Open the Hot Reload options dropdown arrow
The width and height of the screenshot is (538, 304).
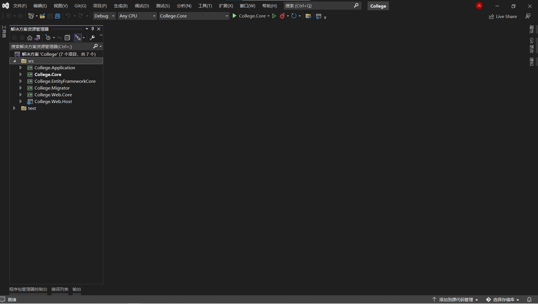coord(288,16)
